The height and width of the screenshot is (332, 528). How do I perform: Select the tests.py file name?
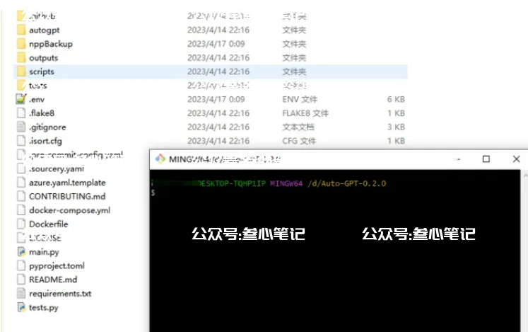click(x=43, y=307)
